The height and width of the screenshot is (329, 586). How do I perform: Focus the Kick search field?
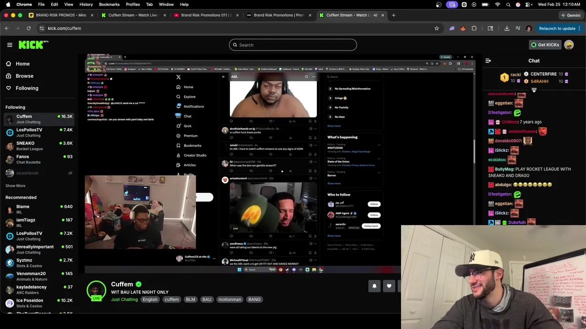(293, 45)
